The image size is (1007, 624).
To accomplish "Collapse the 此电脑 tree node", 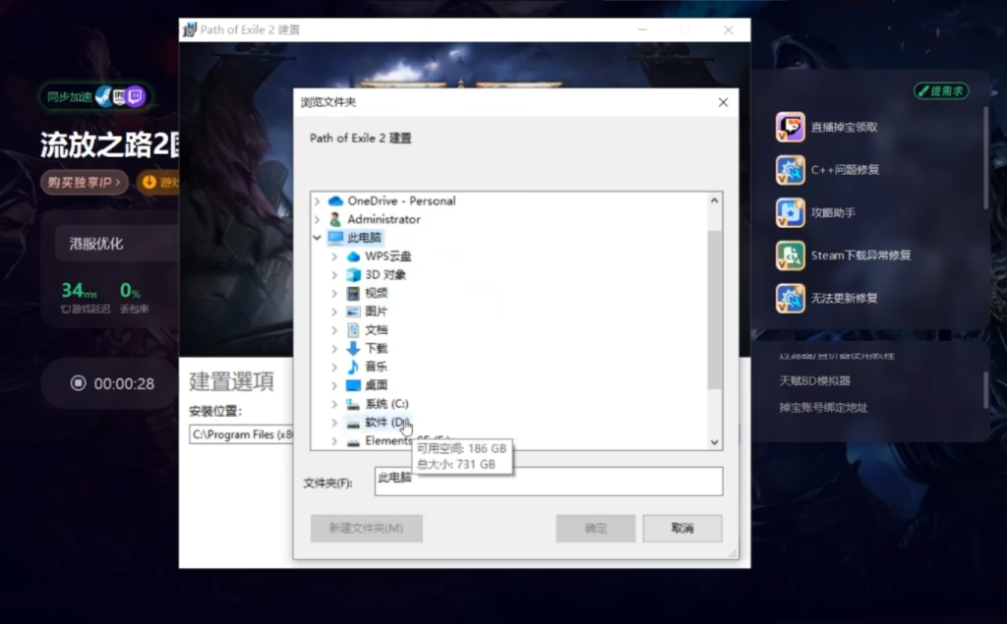I will (318, 238).
